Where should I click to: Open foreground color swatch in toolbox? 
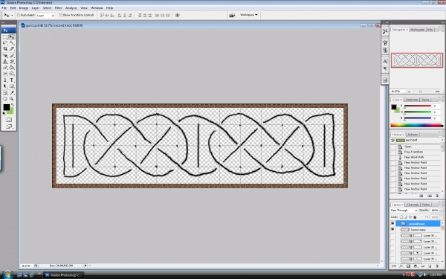(6, 107)
